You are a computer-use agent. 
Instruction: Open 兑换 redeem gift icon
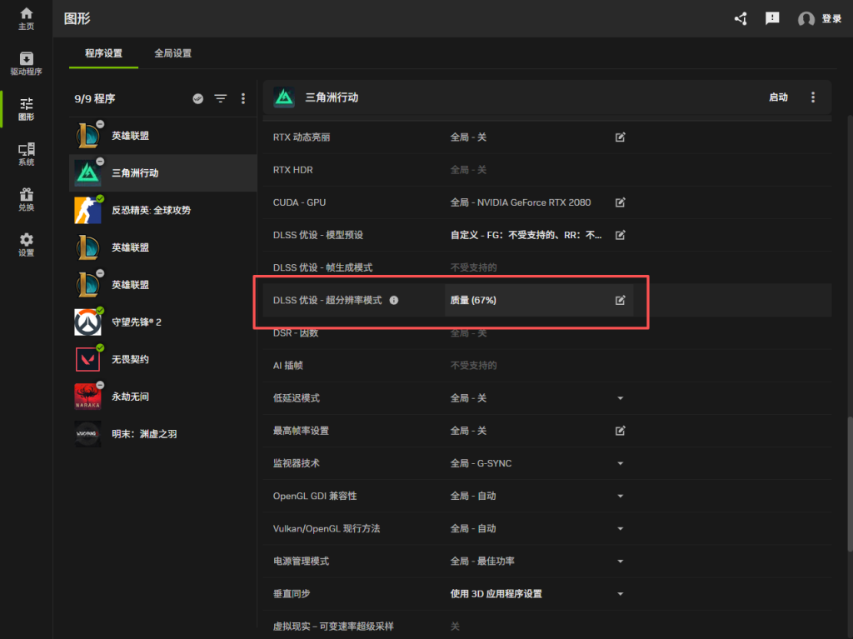click(x=26, y=199)
